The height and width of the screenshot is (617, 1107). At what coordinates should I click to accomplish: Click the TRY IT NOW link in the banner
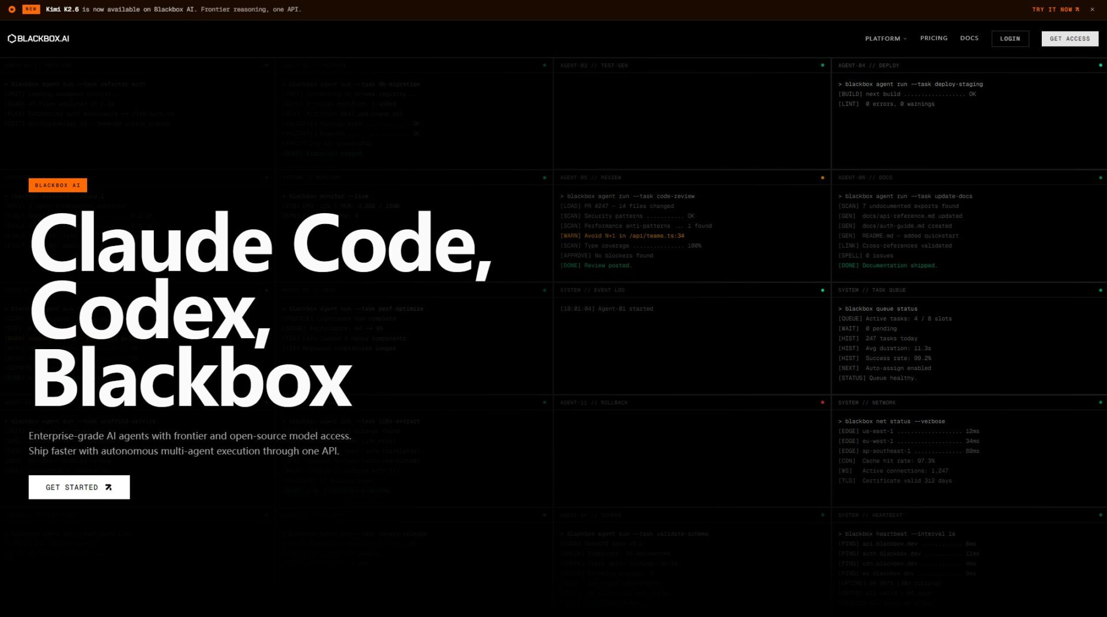coord(1052,9)
